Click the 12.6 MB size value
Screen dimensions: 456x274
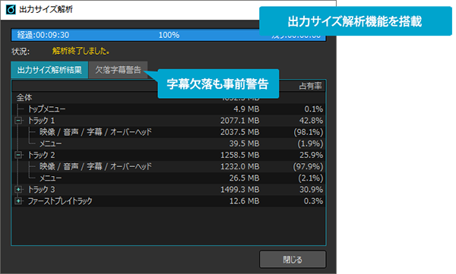244,201
